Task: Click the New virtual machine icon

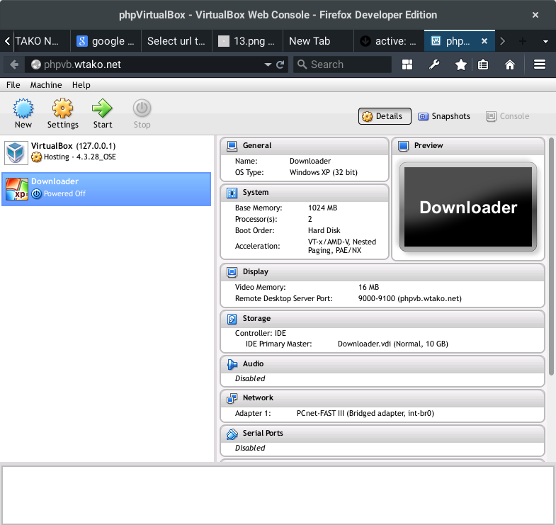Action: 23,108
